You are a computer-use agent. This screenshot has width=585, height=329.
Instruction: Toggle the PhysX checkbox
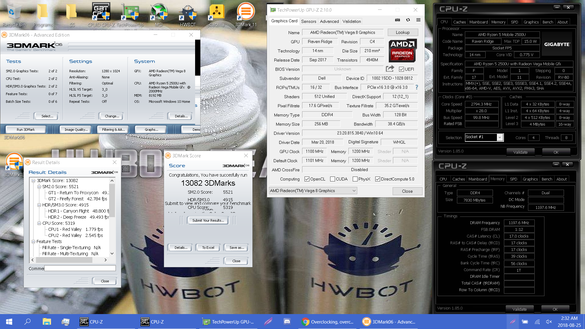(355, 179)
